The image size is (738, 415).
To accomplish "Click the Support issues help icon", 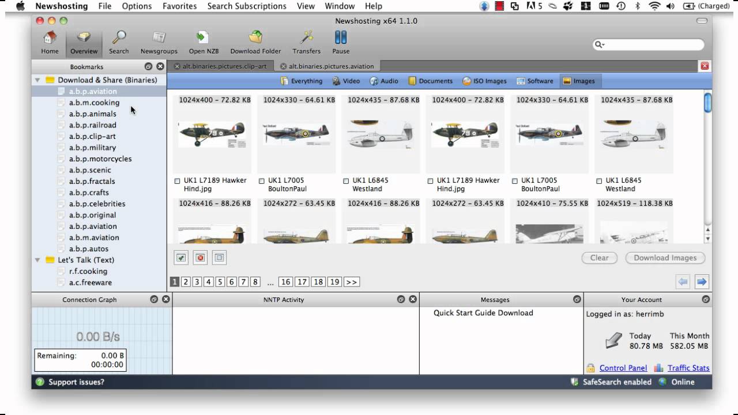I will tap(40, 382).
